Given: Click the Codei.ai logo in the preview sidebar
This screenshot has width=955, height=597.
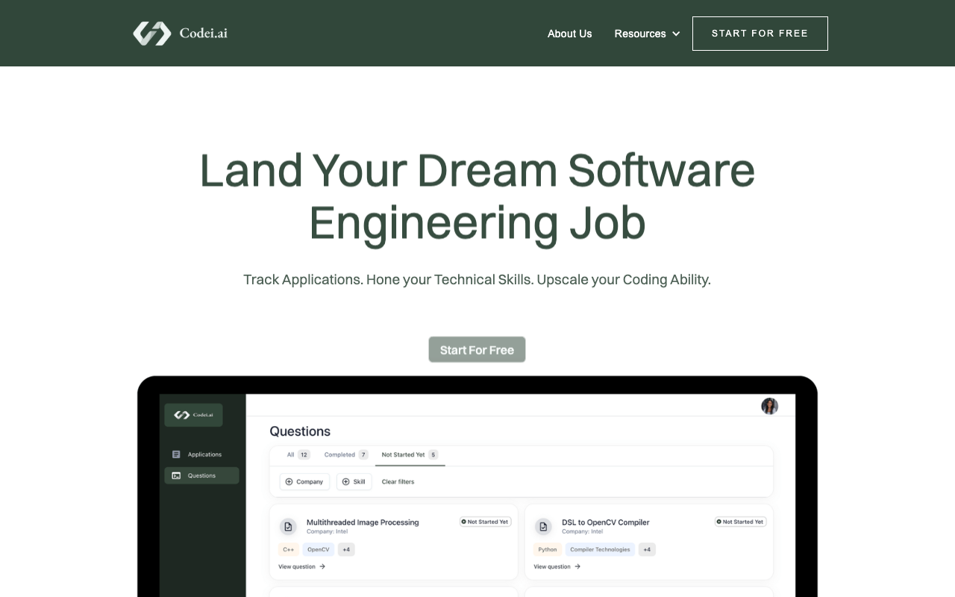Looking at the screenshot, I should [x=193, y=415].
